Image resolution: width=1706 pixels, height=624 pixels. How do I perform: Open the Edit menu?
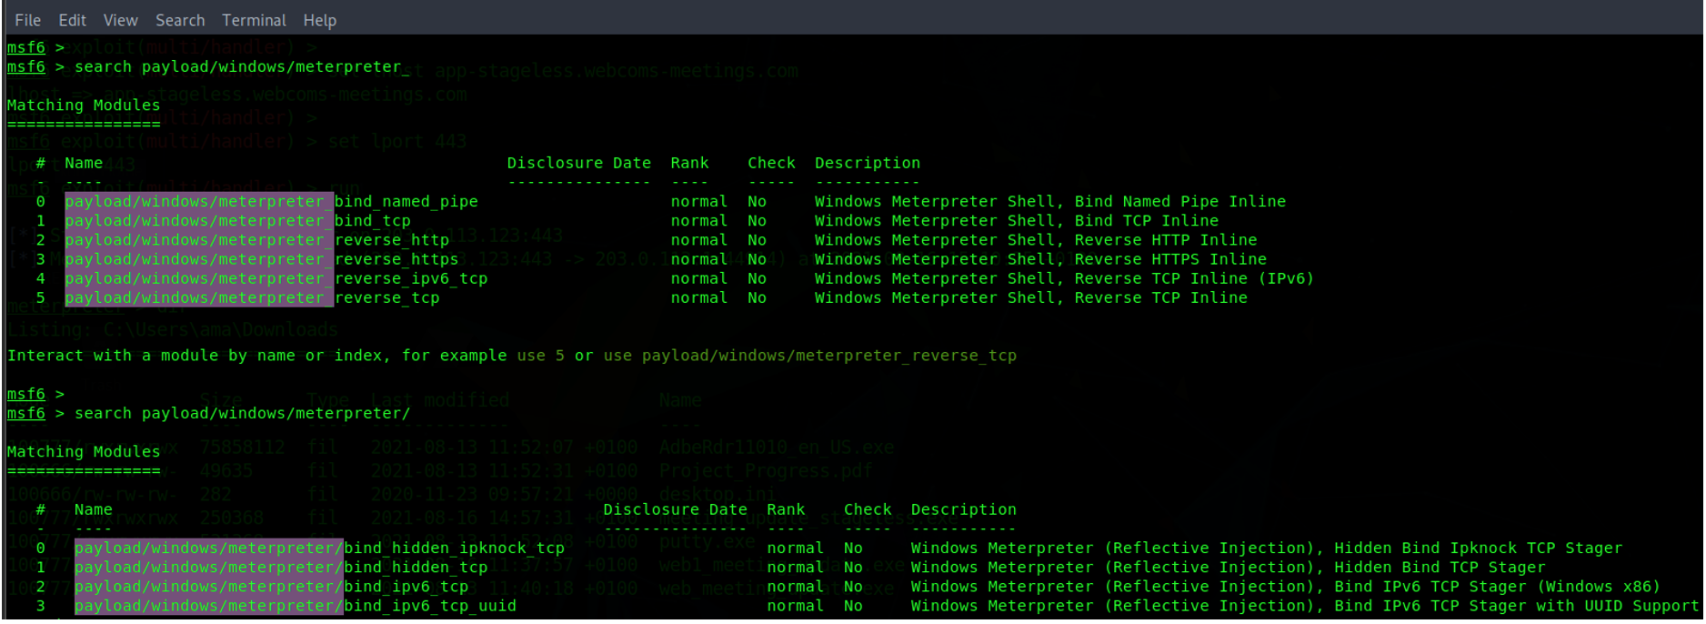pos(72,20)
